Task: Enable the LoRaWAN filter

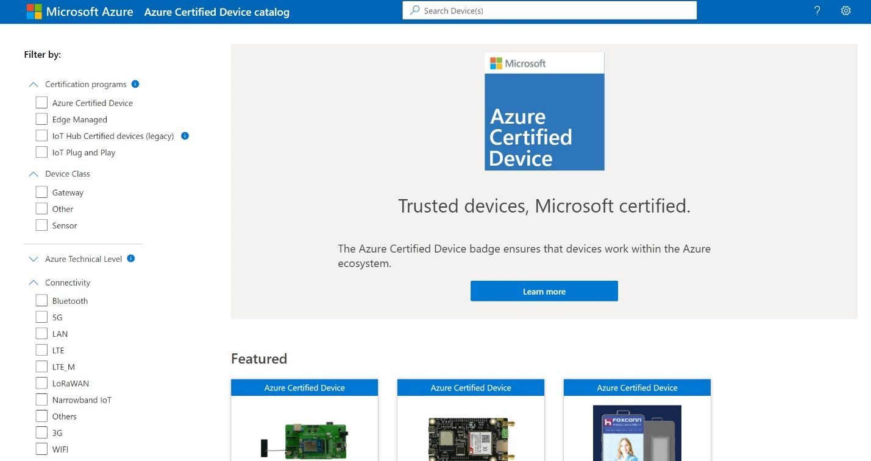Action: tap(41, 382)
